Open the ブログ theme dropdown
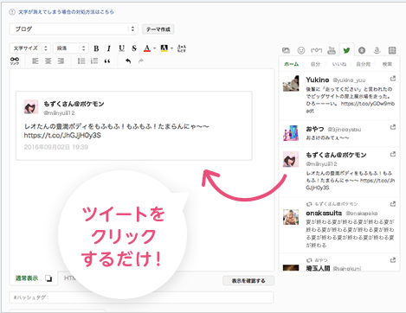Screen dimensions: 406x313 pyautogui.click(x=74, y=29)
